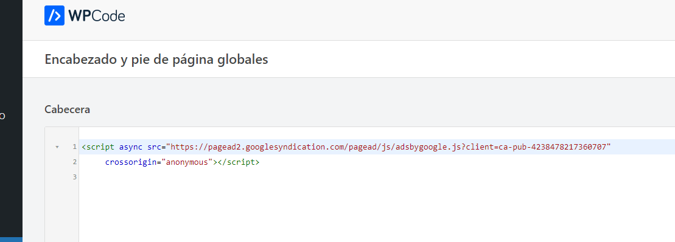The height and width of the screenshot is (242, 675).
Task: Place cursor in the opening script tag
Action: pyautogui.click(x=98, y=147)
